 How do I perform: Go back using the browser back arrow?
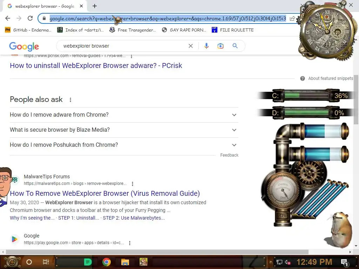[x=8, y=18]
